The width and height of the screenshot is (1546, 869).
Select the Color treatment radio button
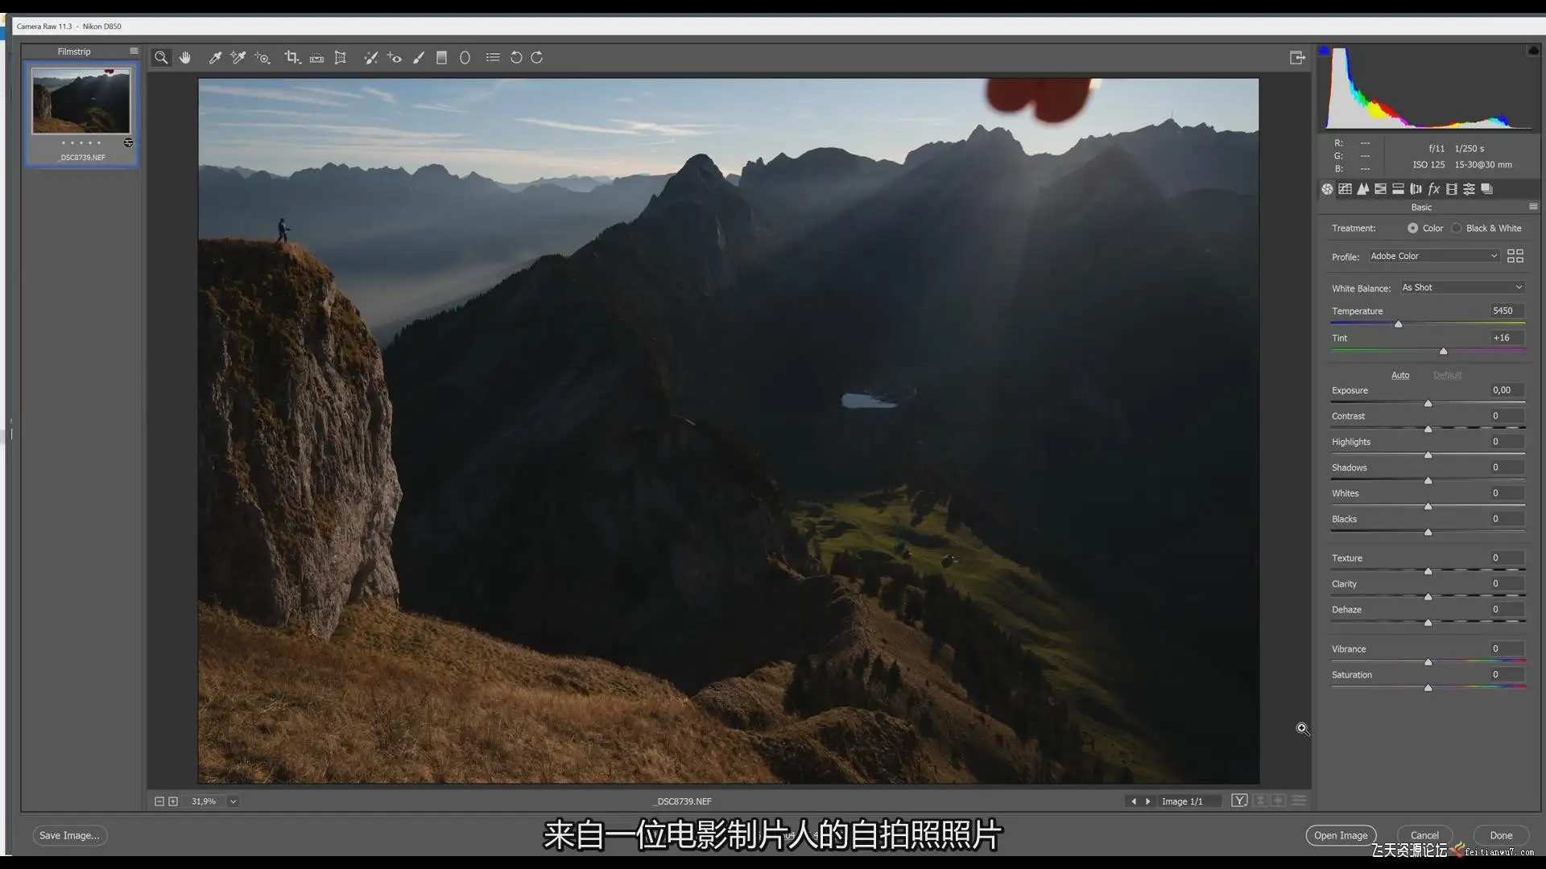(1412, 229)
